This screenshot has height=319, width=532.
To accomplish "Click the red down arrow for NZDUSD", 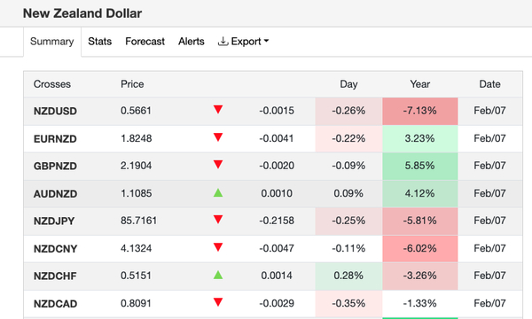I will tap(218, 110).
